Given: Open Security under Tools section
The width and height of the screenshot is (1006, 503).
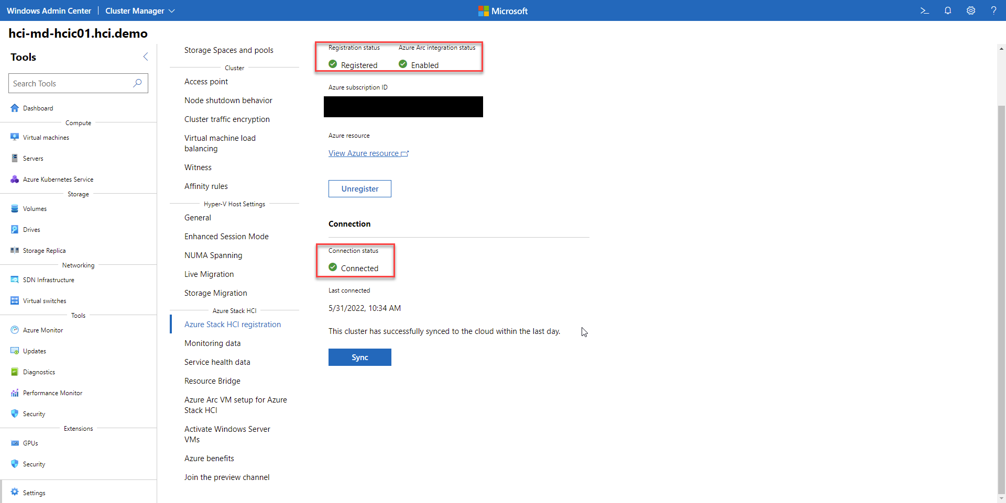Looking at the screenshot, I should click(x=34, y=413).
